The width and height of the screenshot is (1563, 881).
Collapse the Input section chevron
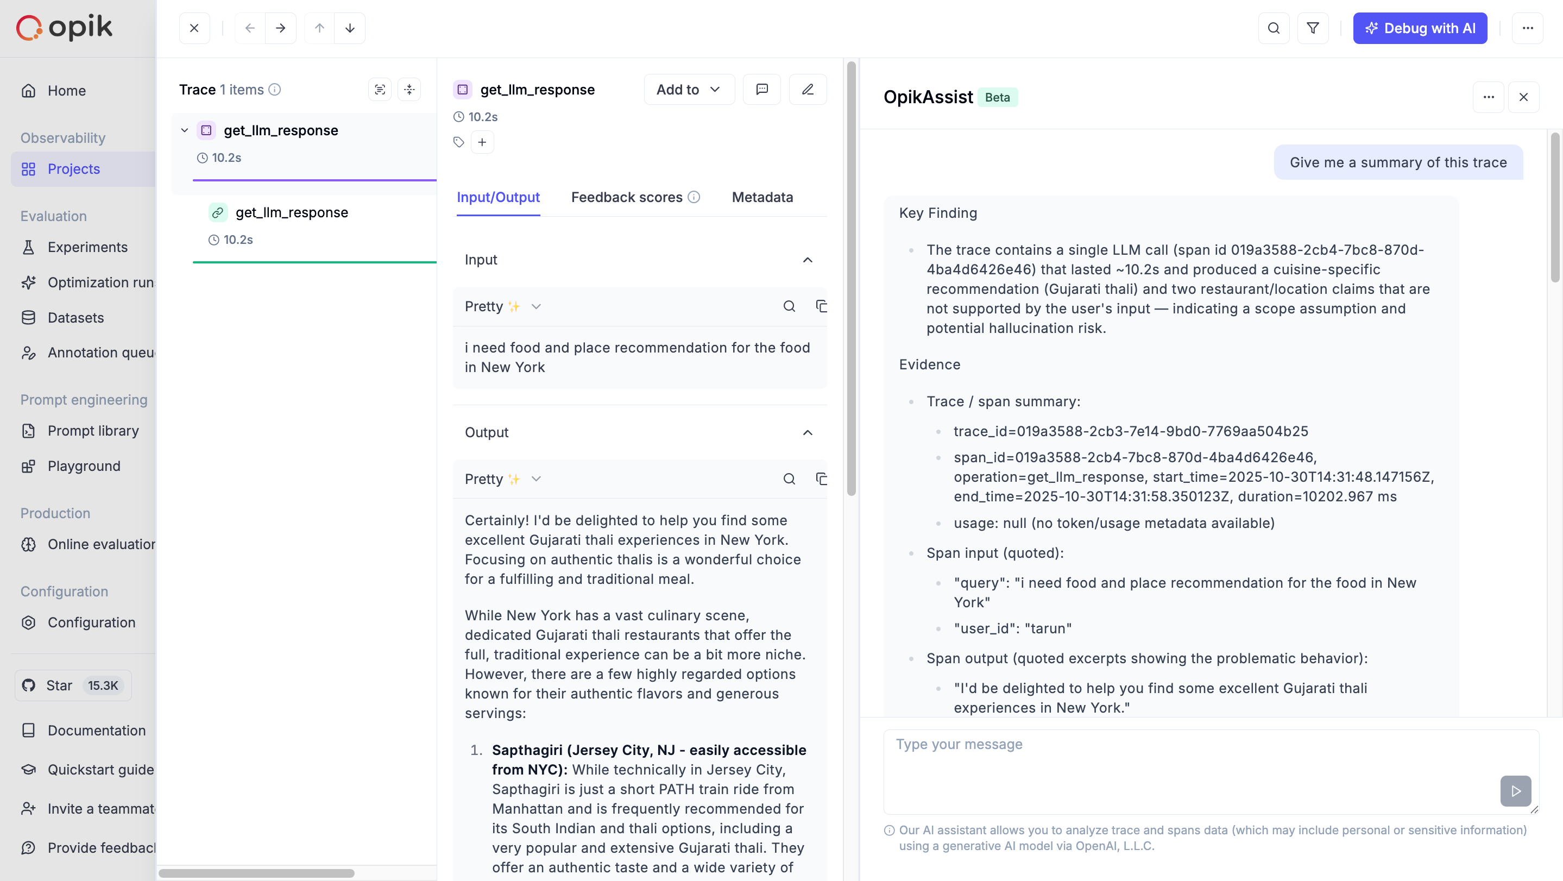[808, 260]
